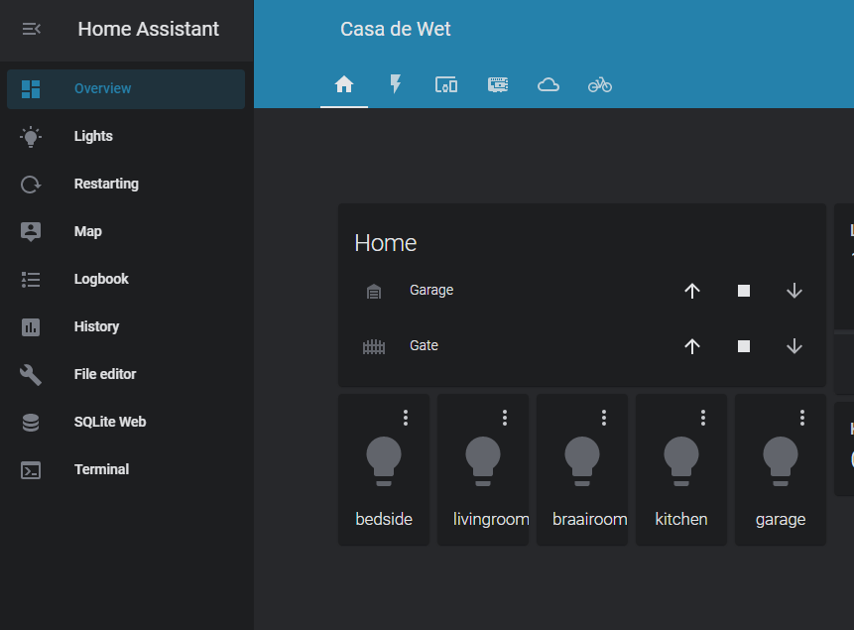Click the Home card title
This screenshot has height=630, width=854.
(386, 243)
